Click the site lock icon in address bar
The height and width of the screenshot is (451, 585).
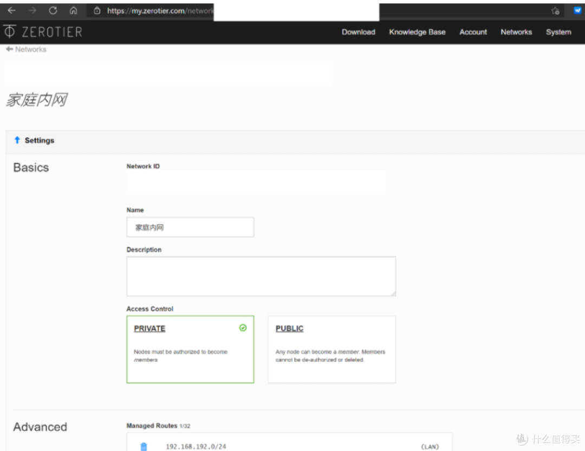click(x=97, y=11)
